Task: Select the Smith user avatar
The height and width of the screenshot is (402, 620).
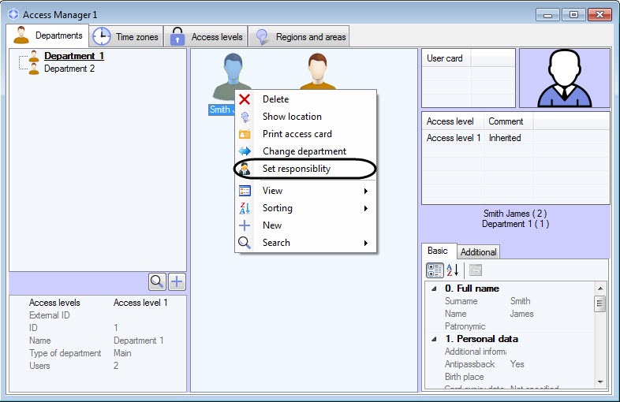Action: (233, 76)
